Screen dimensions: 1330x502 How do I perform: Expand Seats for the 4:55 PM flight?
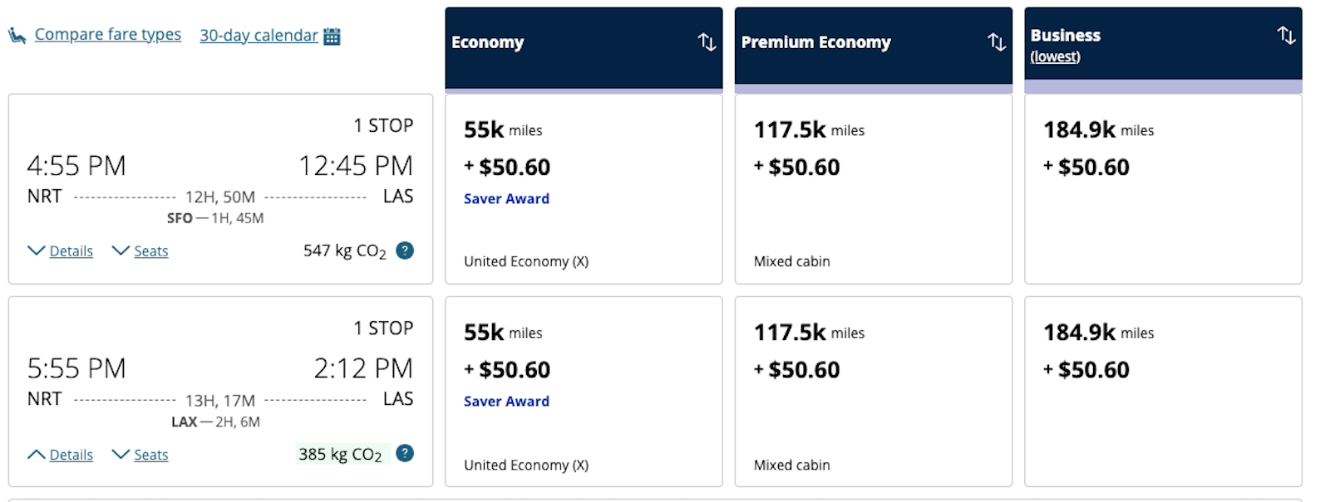click(140, 251)
